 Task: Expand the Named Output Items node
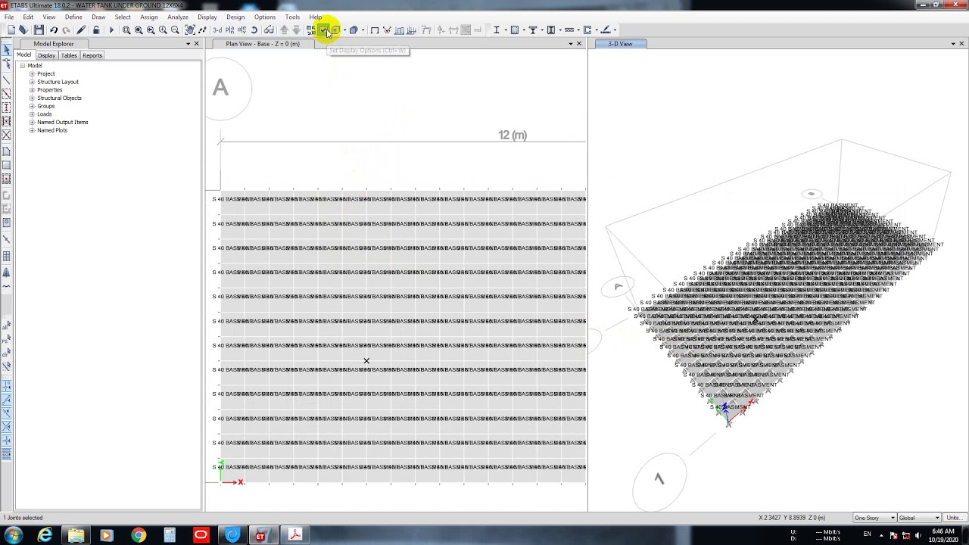32,123
